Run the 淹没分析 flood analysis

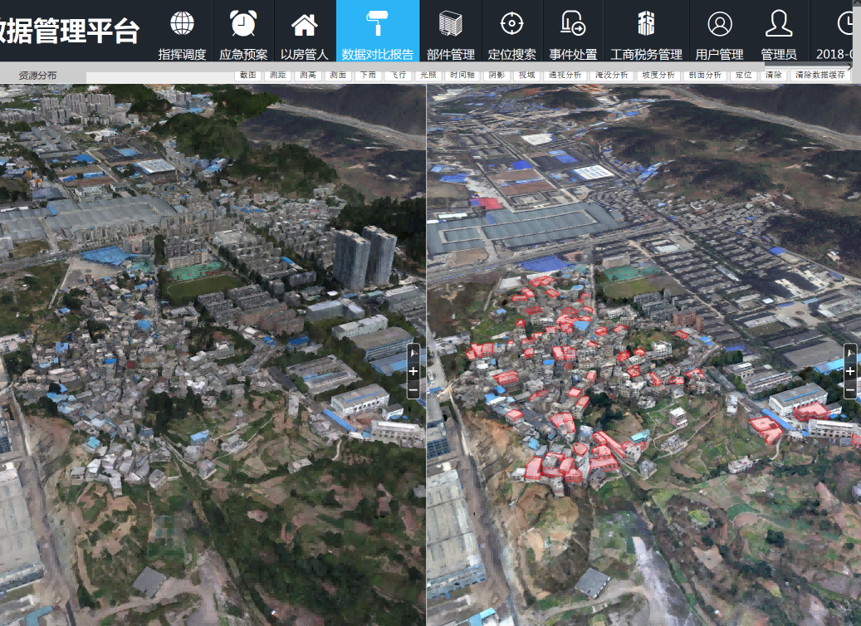[x=612, y=76]
